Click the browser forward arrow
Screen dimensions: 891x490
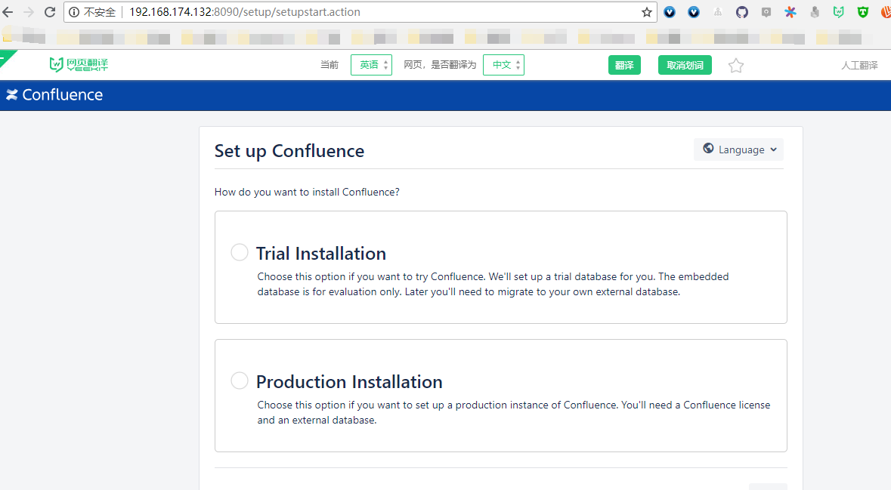click(29, 12)
